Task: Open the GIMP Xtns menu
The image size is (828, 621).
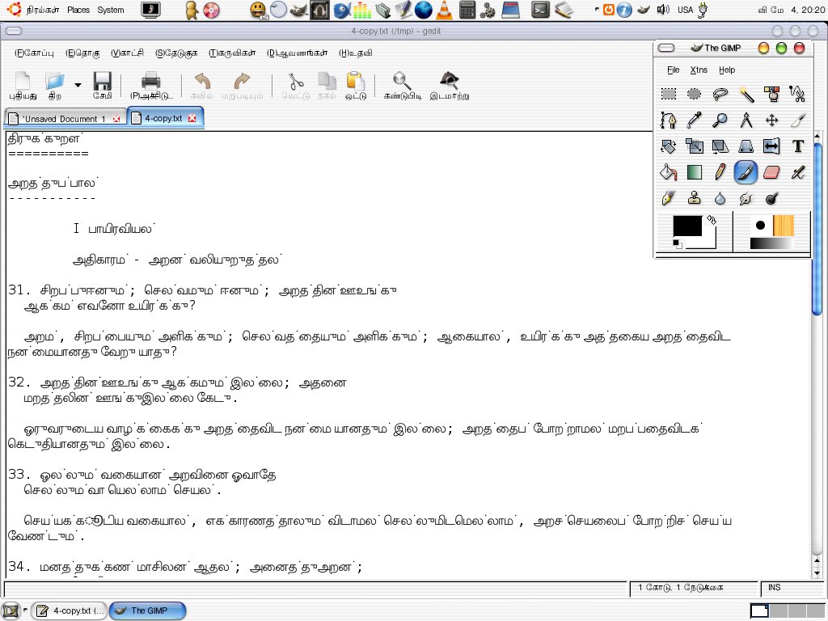Action: coord(699,70)
